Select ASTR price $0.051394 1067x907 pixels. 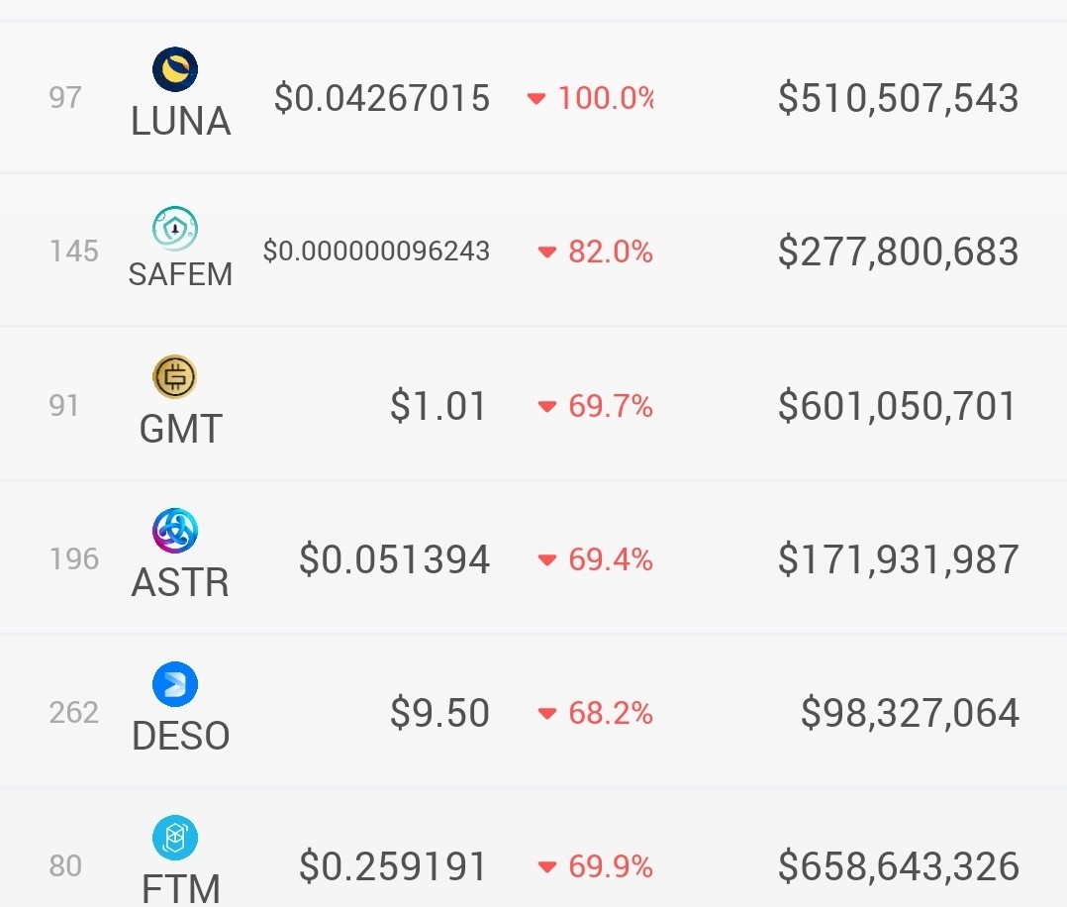coord(394,559)
